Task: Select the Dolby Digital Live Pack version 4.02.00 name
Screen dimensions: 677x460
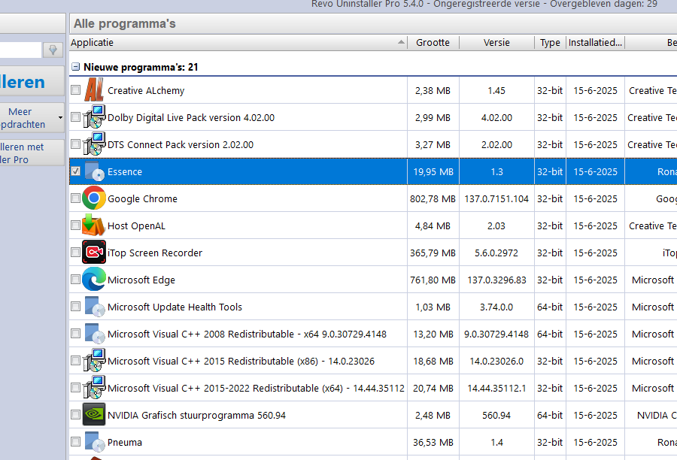Action: [x=191, y=117]
